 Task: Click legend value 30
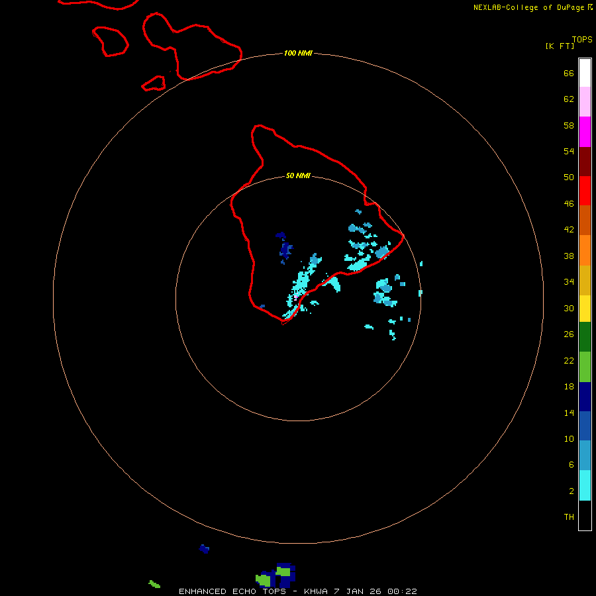569,308
